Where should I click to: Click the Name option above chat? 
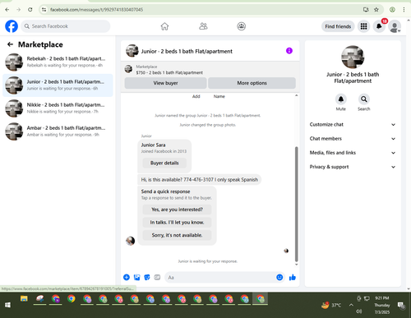click(219, 96)
